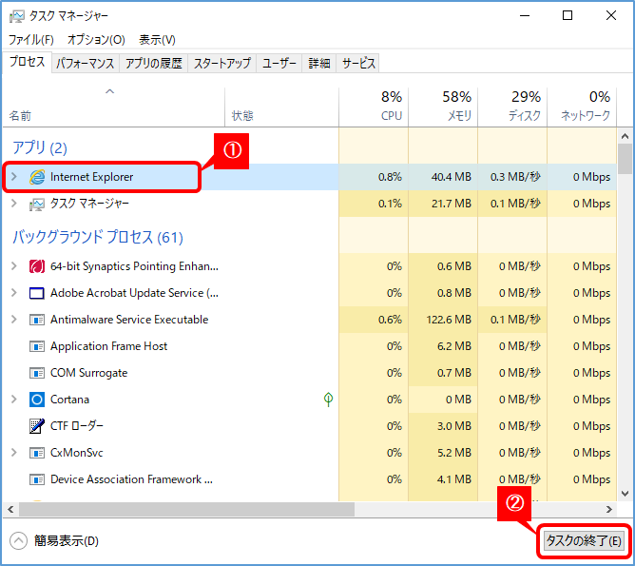Screen dimensions: 635x566
Task: Expand the Internet Explorer row
Action: (14, 177)
